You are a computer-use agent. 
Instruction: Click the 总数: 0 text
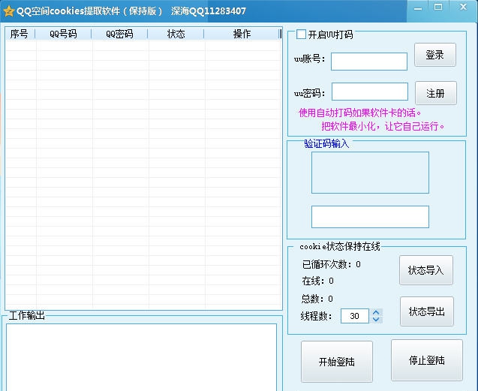317,299
